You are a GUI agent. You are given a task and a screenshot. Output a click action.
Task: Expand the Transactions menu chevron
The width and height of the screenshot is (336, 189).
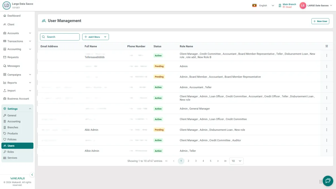click(x=30, y=41)
